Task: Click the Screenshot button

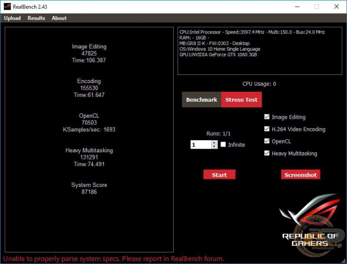Action: 300,175
